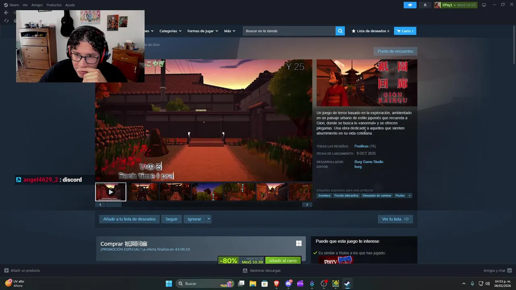Select the Aventura tag
Viewport: 516px width, 290px height.
324,196
